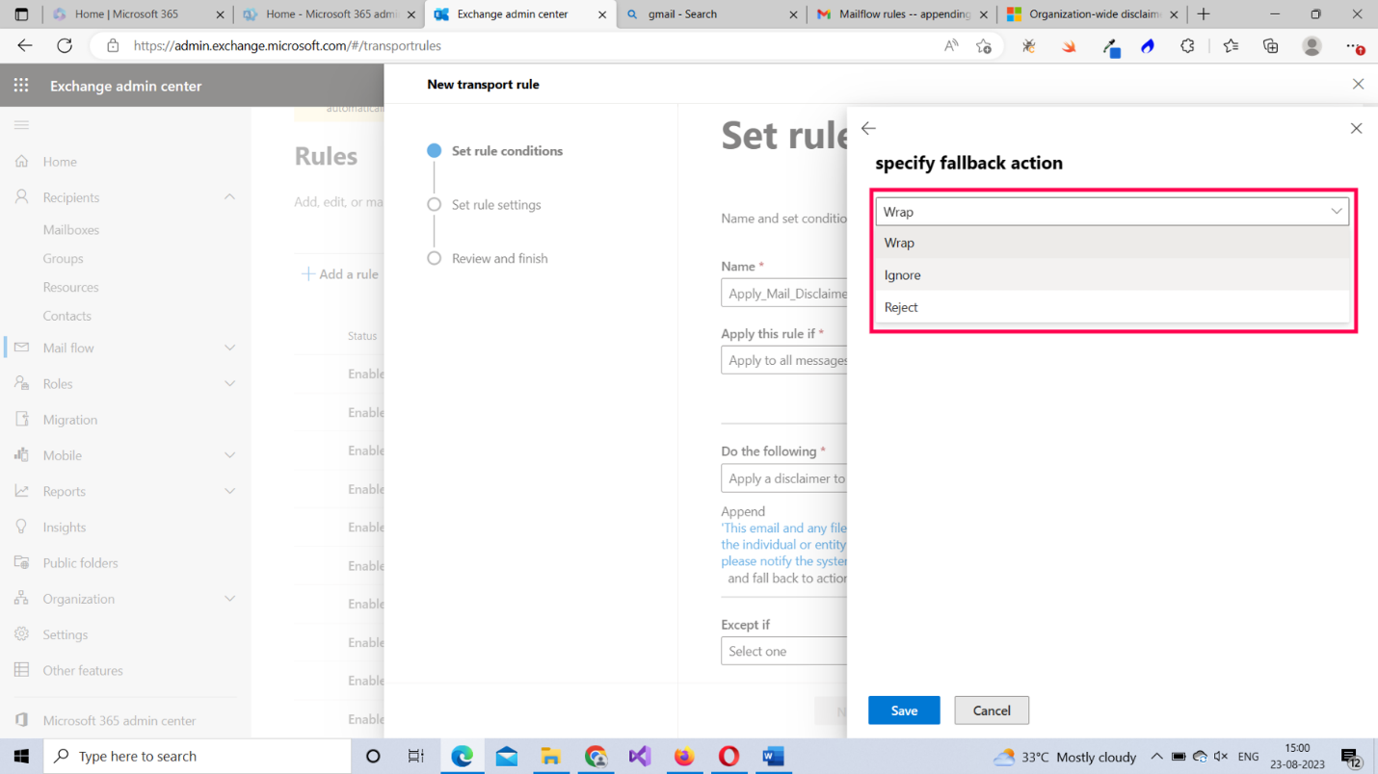Launch File Explorer from the taskbar
1378x774 pixels.
point(550,757)
